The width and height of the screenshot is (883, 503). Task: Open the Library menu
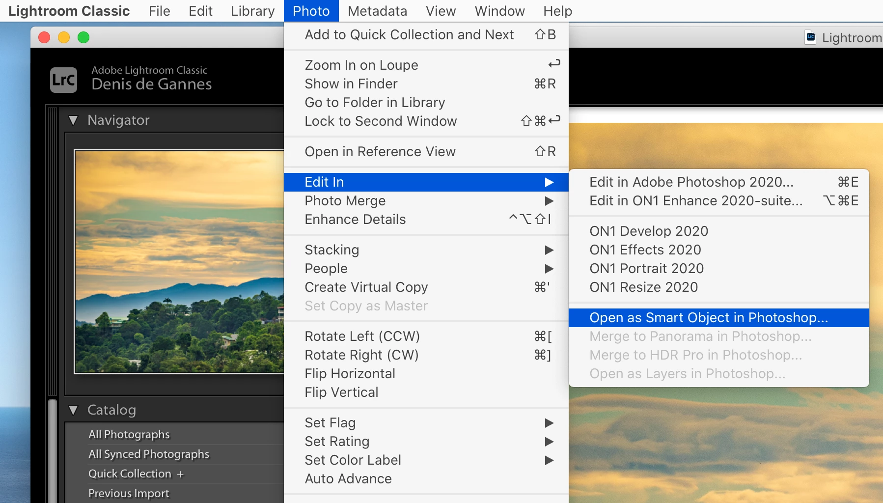tap(253, 11)
